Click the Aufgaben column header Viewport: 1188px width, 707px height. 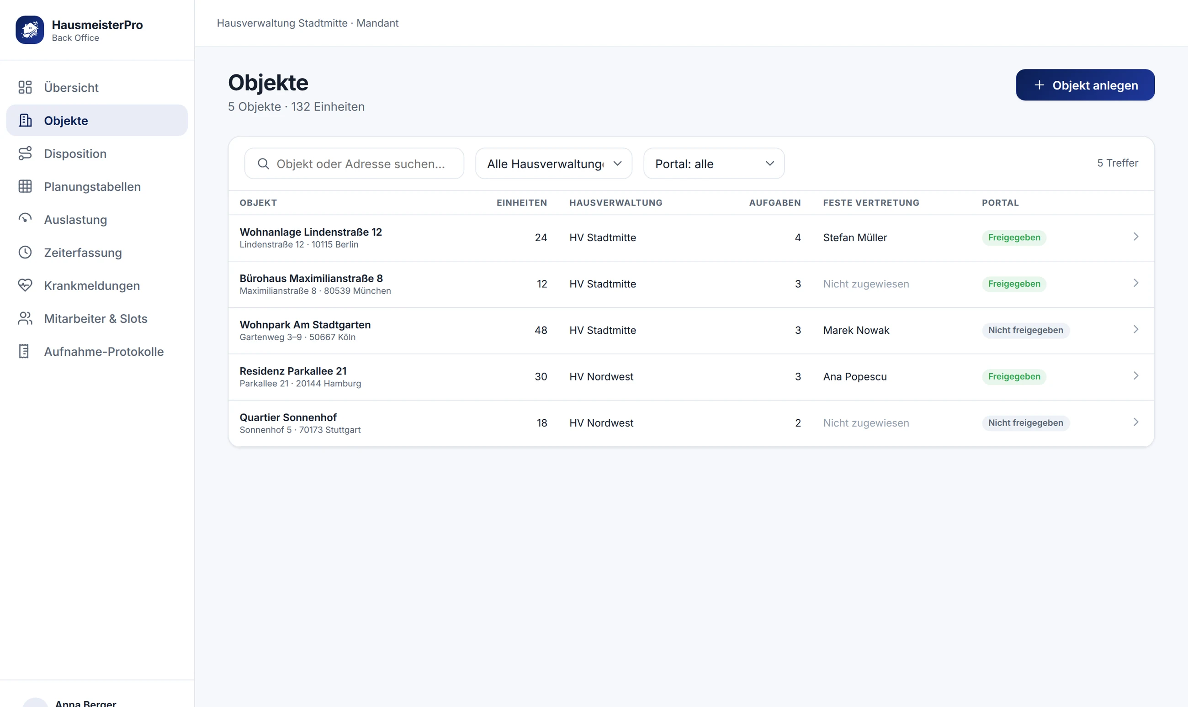[774, 202]
